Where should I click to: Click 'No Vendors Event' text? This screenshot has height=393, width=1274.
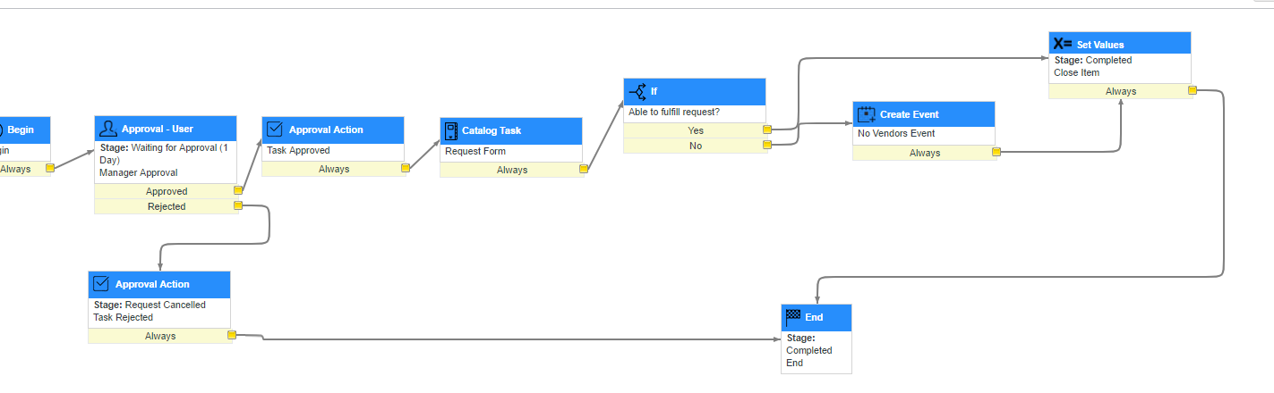pos(896,134)
